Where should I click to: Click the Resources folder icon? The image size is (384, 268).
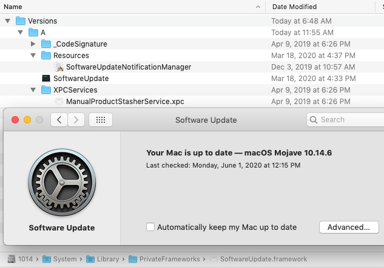(x=45, y=55)
